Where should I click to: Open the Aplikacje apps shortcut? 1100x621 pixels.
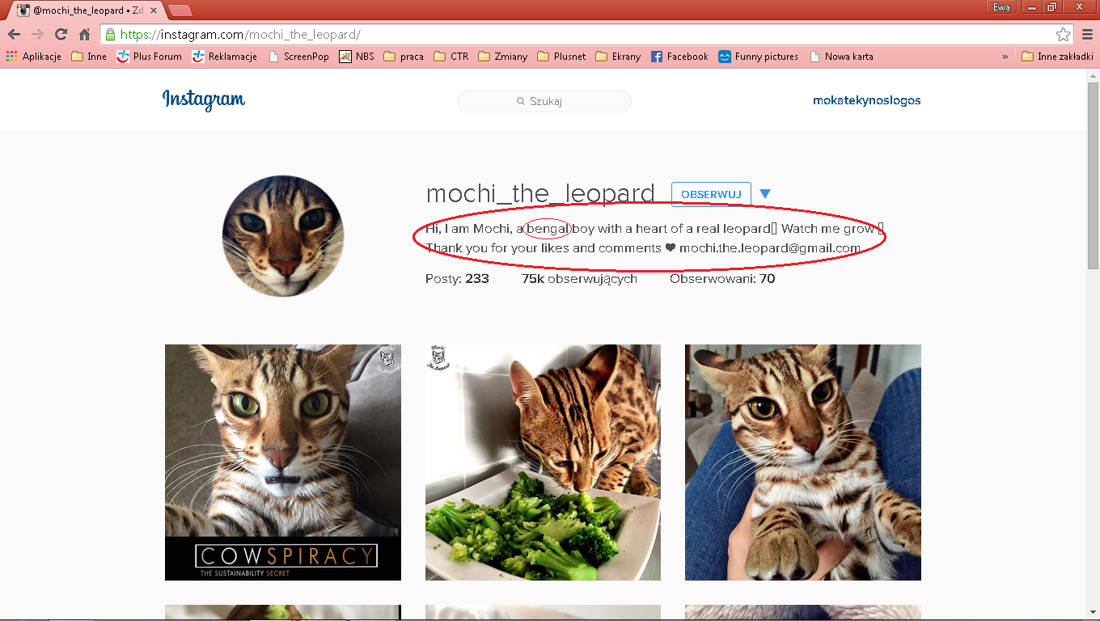34,57
